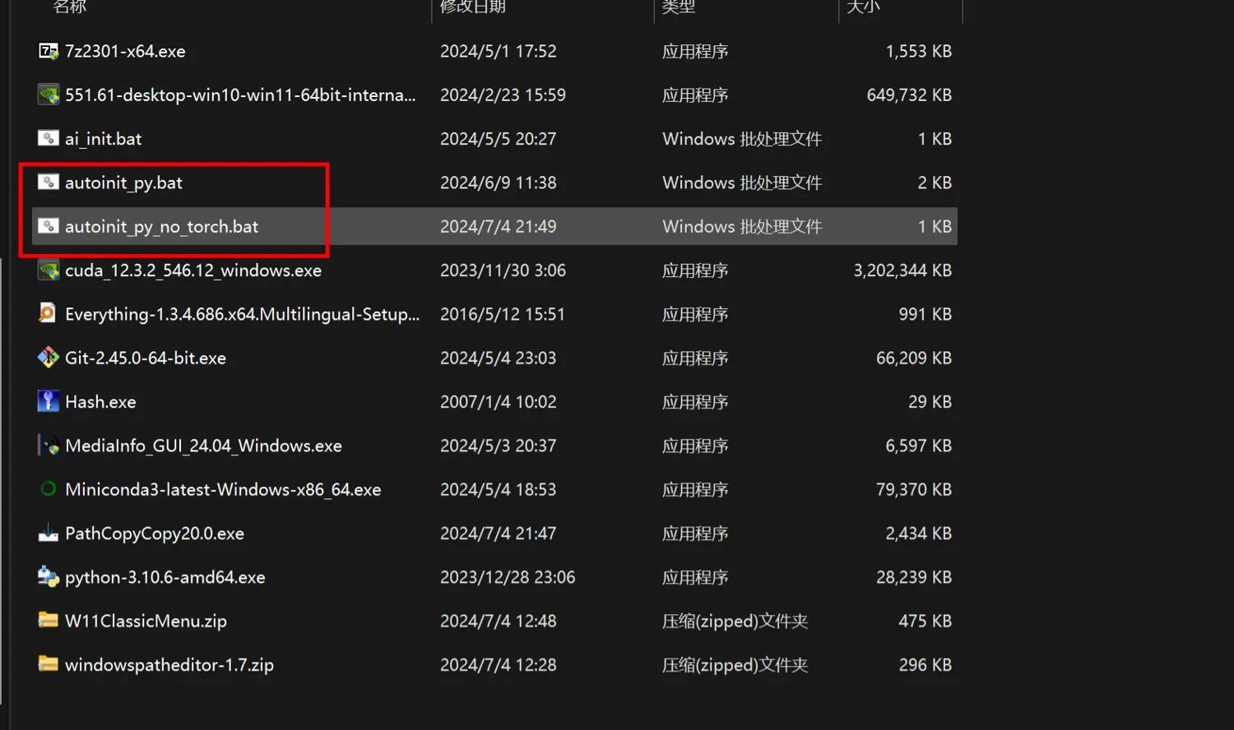
Task: Click the Everything setup magnifier icon
Action: pyautogui.click(x=49, y=314)
